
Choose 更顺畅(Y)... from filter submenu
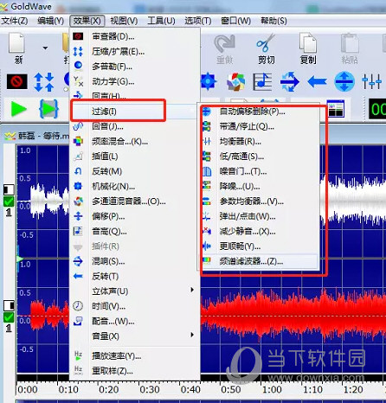(x=259, y=246)
